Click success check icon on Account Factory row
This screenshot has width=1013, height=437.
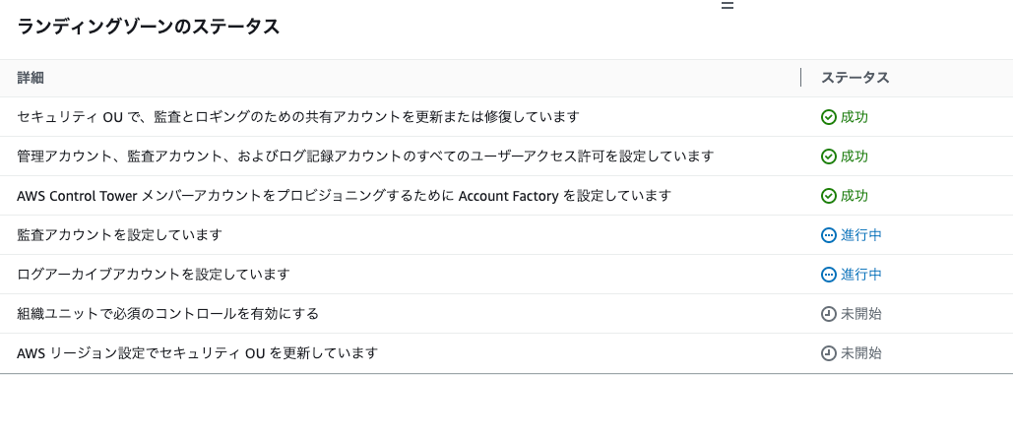tap(828, 196)
